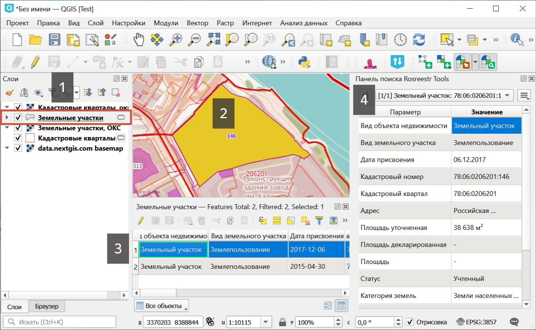The width and height of the screenshot is (536, 330).
Task: Expand the Земельные участки layer tree node
Action: point(7,117)
